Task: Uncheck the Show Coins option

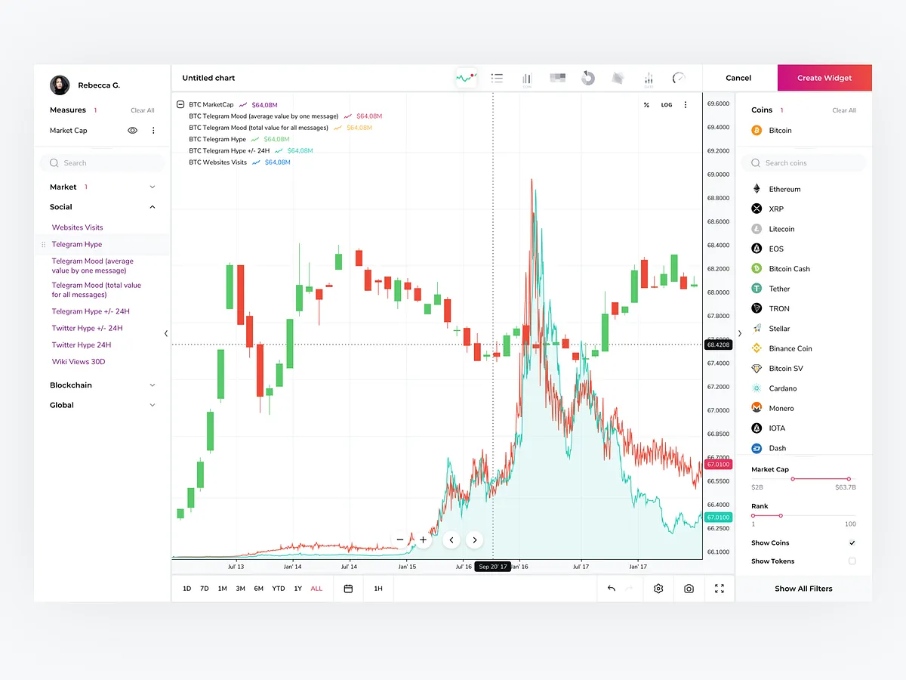Action: click(852, 542)
